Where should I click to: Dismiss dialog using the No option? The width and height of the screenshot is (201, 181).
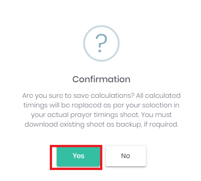[x=126, y=156]
